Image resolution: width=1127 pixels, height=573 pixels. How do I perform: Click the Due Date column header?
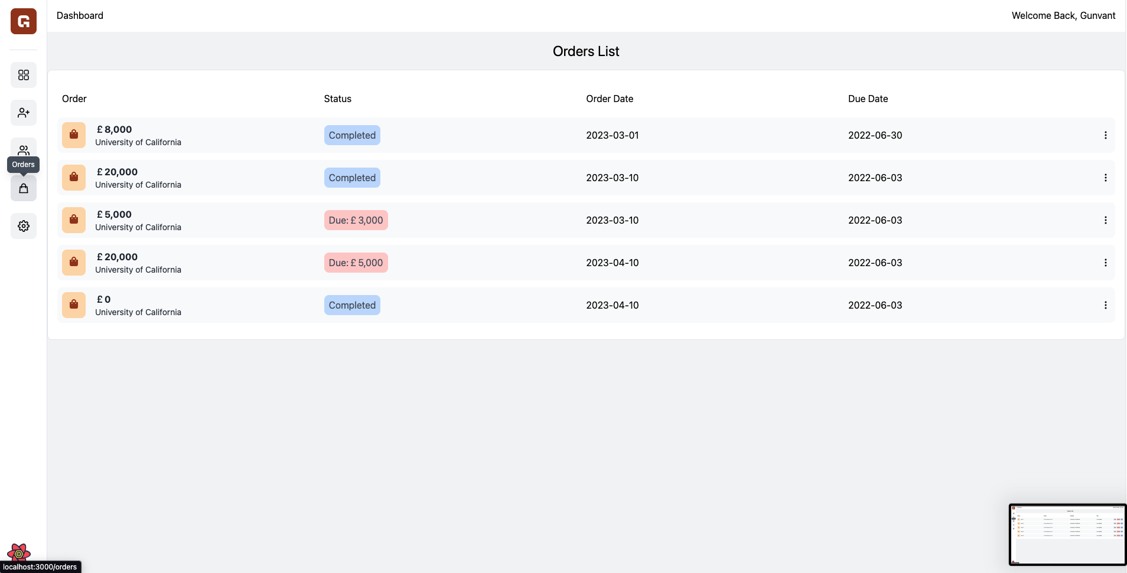(868, 99)
